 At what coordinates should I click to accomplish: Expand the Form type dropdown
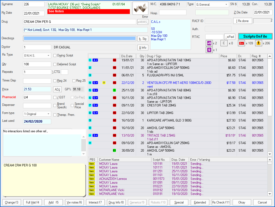click(49, 114)
